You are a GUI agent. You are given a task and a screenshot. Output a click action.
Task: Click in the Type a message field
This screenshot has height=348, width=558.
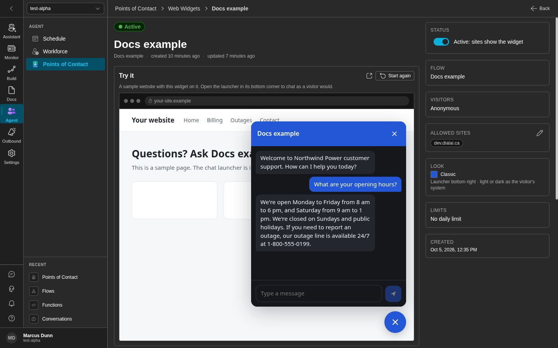pyautogui.click(x=319, y=293)
